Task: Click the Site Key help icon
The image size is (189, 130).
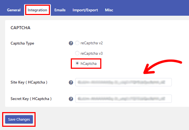Action: tap(71, 82)
